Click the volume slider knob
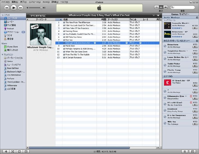Viewport: 199px width, 154px height. tap(41, 8)
